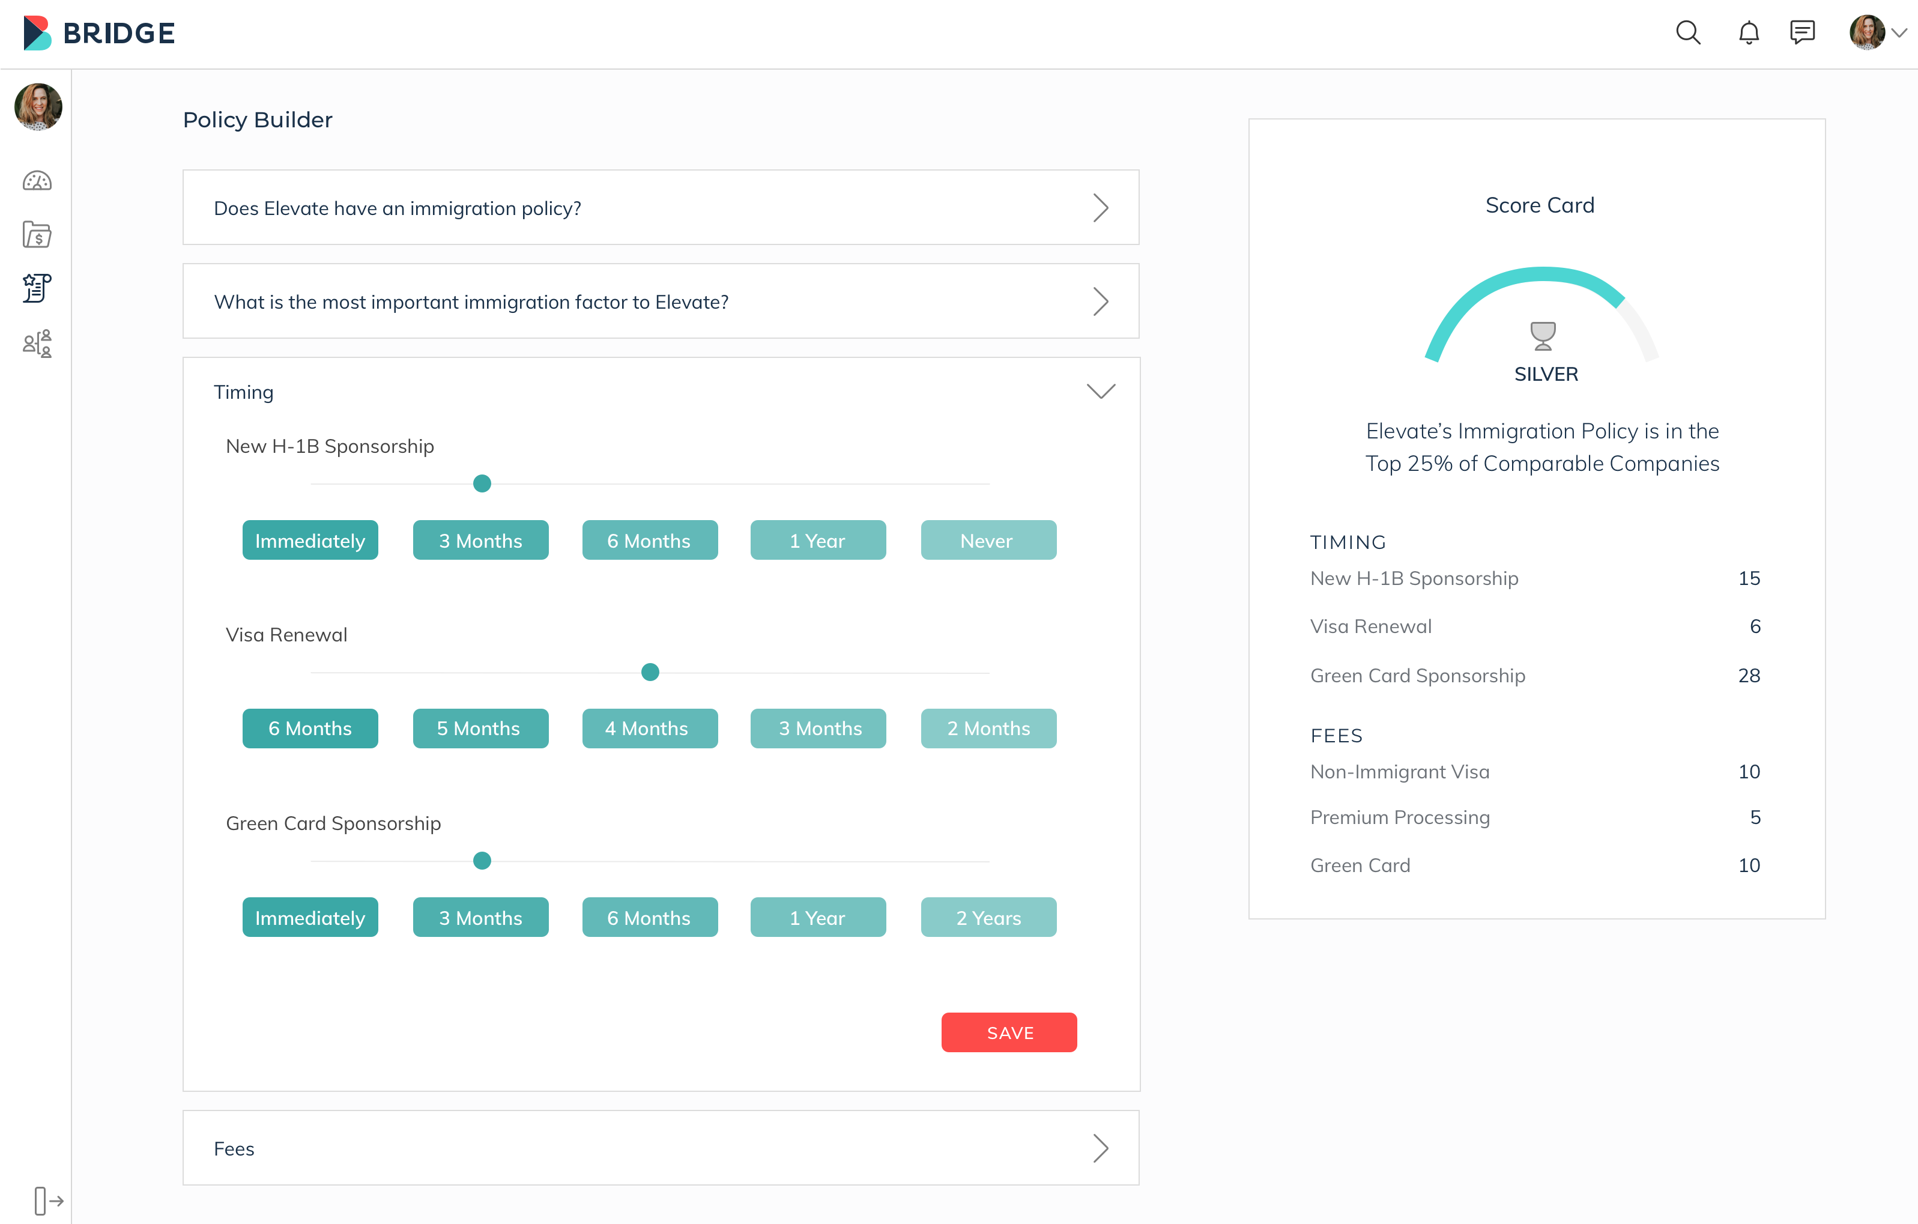This screenshot has height=1224, width=1918.
Task: Select Never for New H-1B Sponsorship
Action: click(x=988, y=541)
